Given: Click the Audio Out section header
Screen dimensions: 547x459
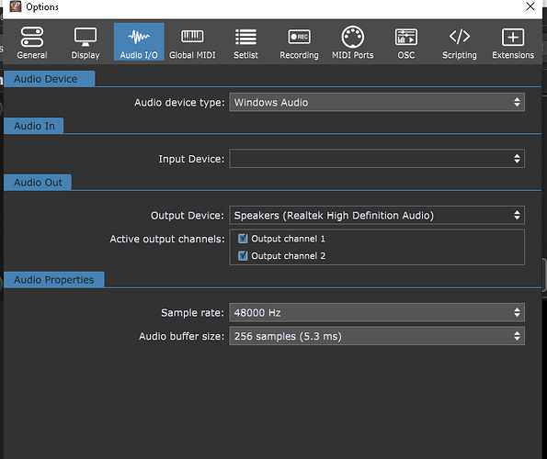Looking at the screenshot, I should 38,183.
